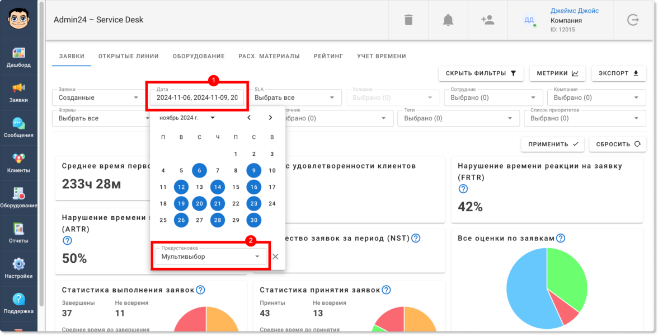The height and width of the screenshot is (335, 658).
Task: Open Дашборд in the sidebar
Action: pos(18,58)
